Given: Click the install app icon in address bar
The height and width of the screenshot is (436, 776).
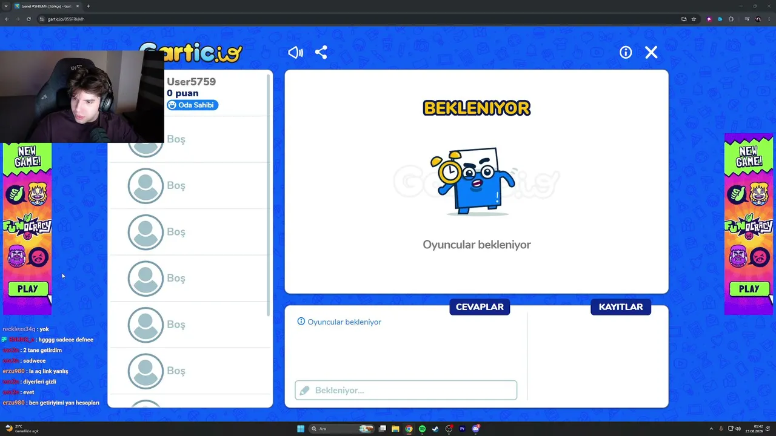Looking at the screenshot, I should click(684, 19).
